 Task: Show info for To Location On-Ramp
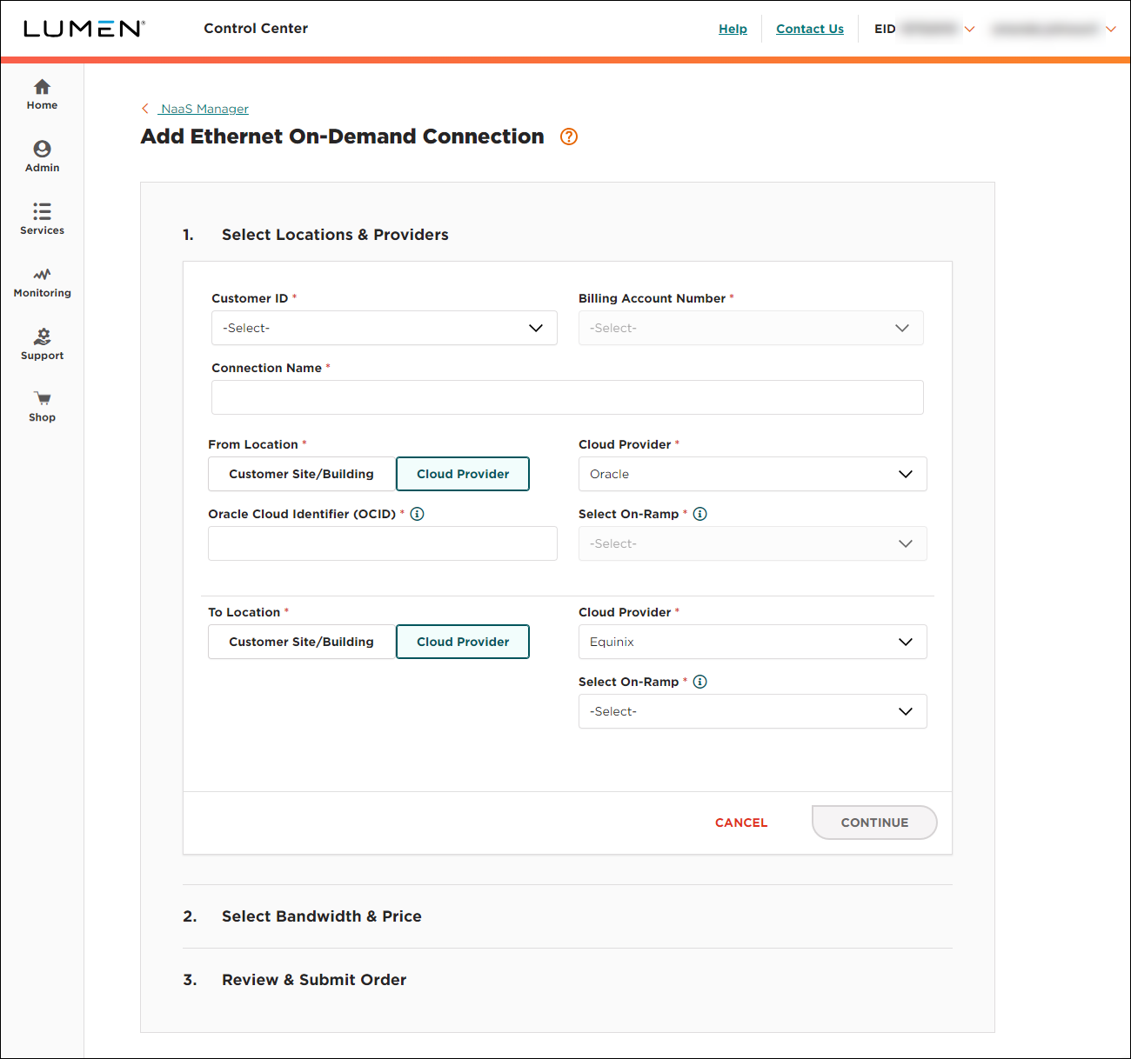click(700, 682)
